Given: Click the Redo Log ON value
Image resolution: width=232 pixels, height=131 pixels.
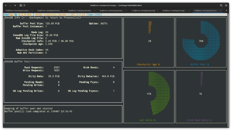Looking at the screenshot, I should point(47,32).
